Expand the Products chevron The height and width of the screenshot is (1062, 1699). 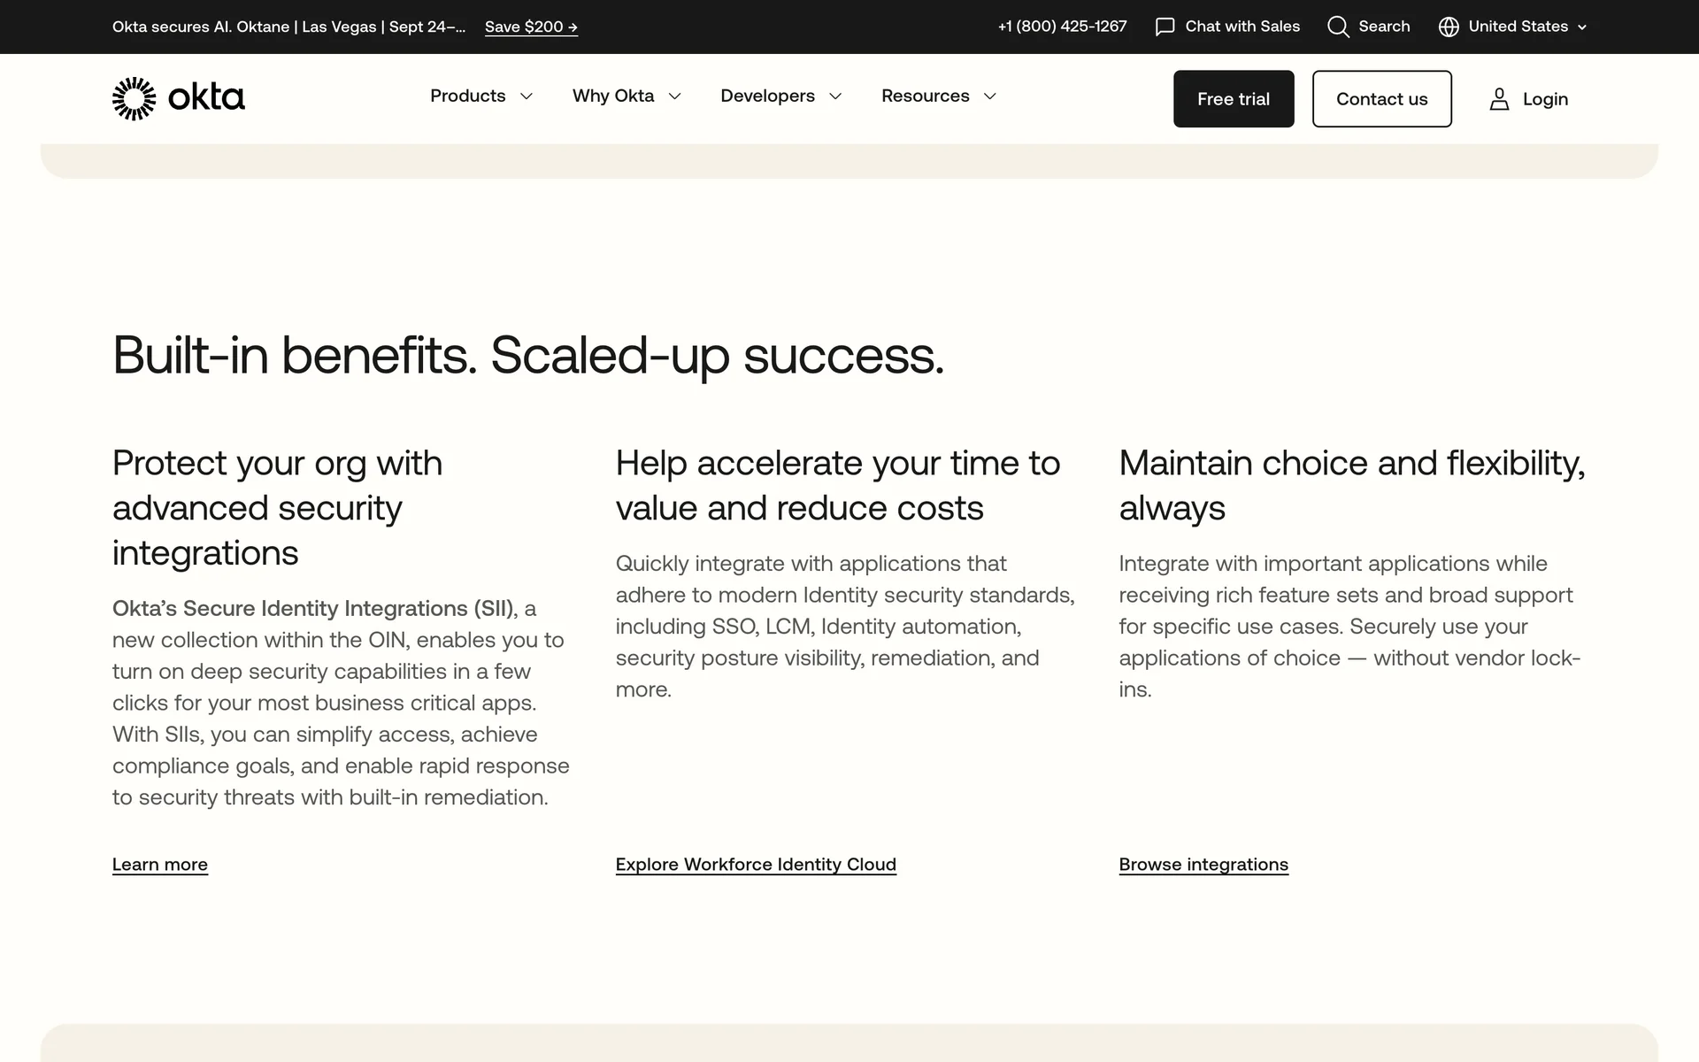(527, 96)
